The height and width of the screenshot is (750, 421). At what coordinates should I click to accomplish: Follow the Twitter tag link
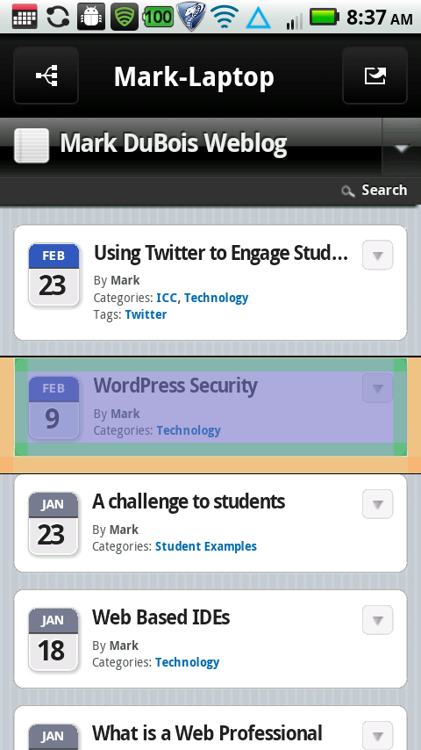[146, 314]
